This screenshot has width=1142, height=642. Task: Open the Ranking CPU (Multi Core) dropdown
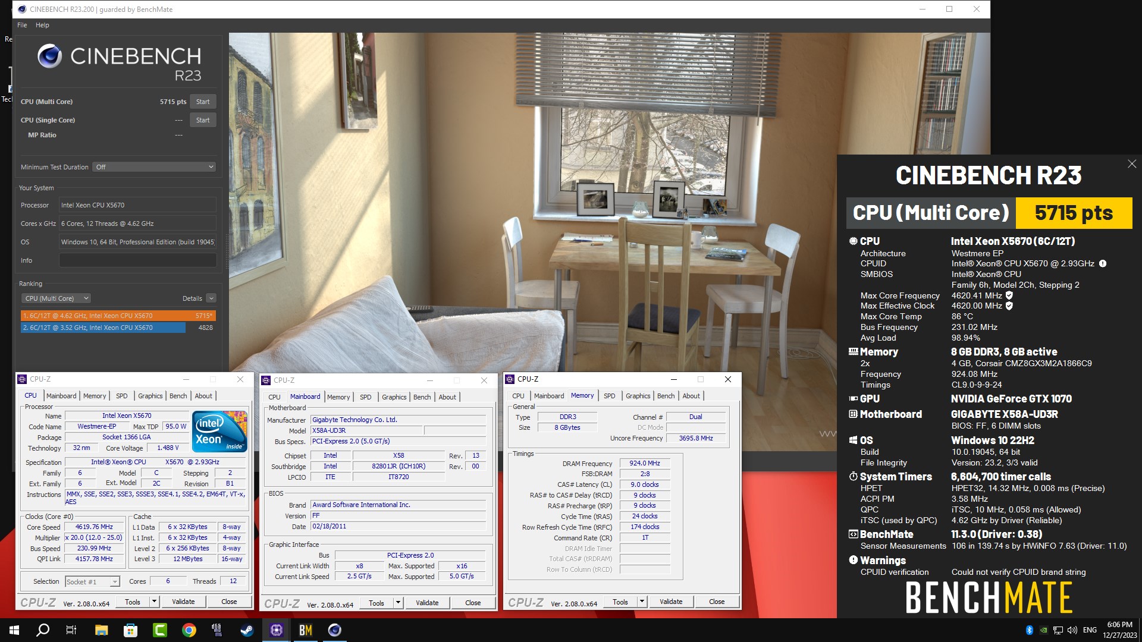coord(56,298)
